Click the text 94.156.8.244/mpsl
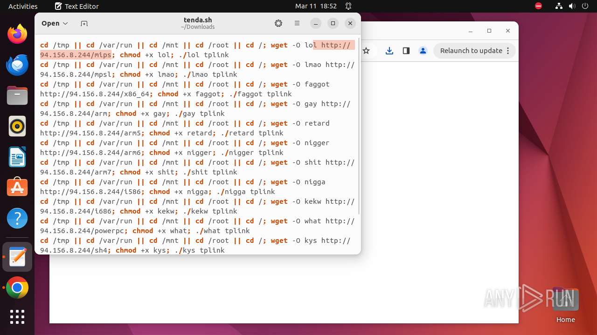 [76, 74]
